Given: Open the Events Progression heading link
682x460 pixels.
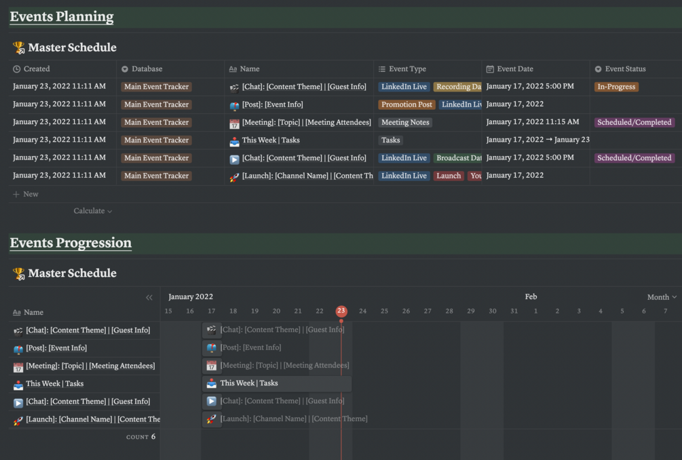Looking at the screenshot, I should (x=71, y=243).
